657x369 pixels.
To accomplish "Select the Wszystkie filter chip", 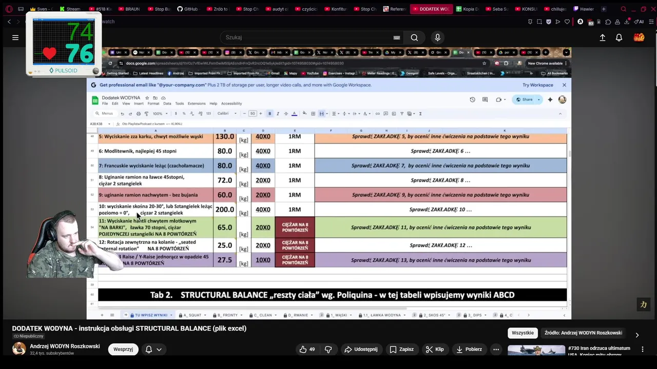I will [x=523, y=333].
